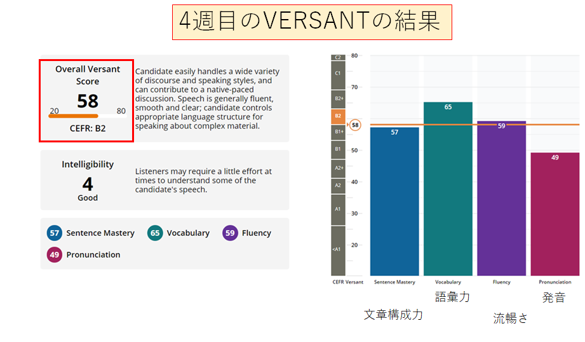Click the 語彙力 label under Vocabulary

tap(452, 297)
